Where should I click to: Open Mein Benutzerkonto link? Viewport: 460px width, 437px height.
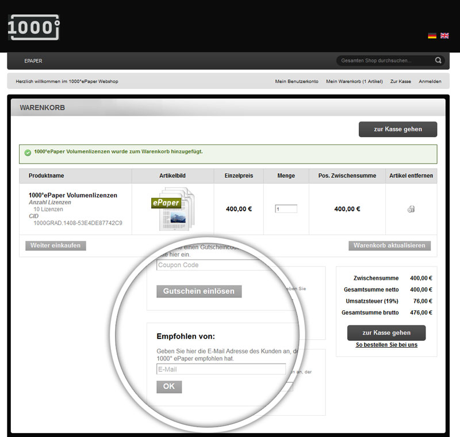[297, 81]
